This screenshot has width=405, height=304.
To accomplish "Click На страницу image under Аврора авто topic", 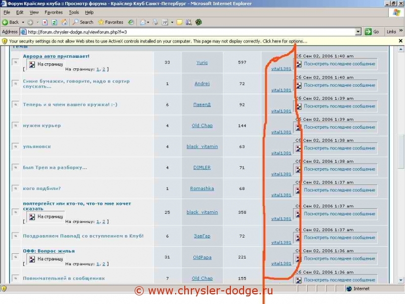I will point(46,64).
